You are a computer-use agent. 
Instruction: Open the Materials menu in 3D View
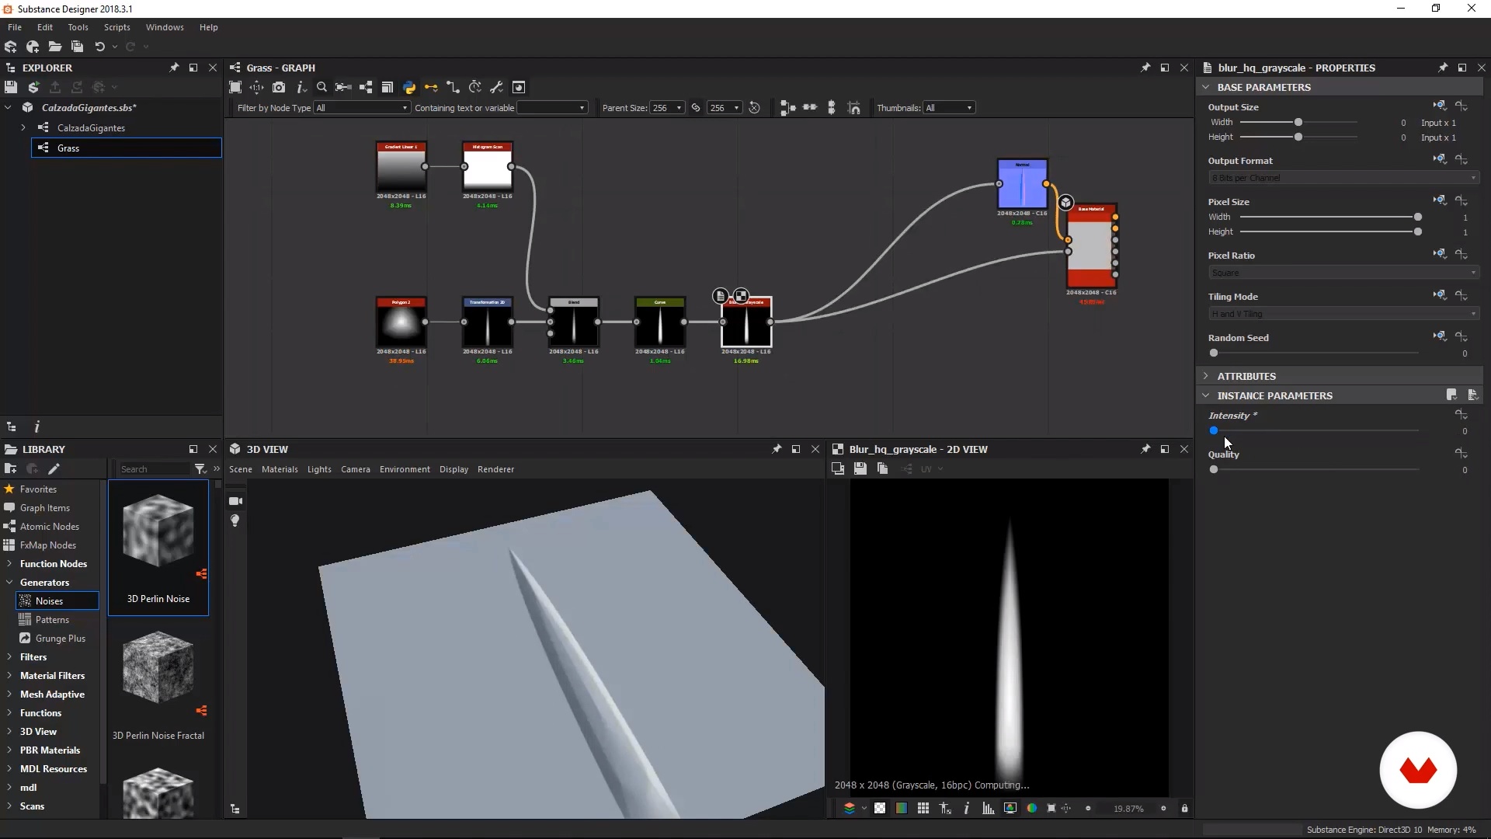click(x=280, y=469)
